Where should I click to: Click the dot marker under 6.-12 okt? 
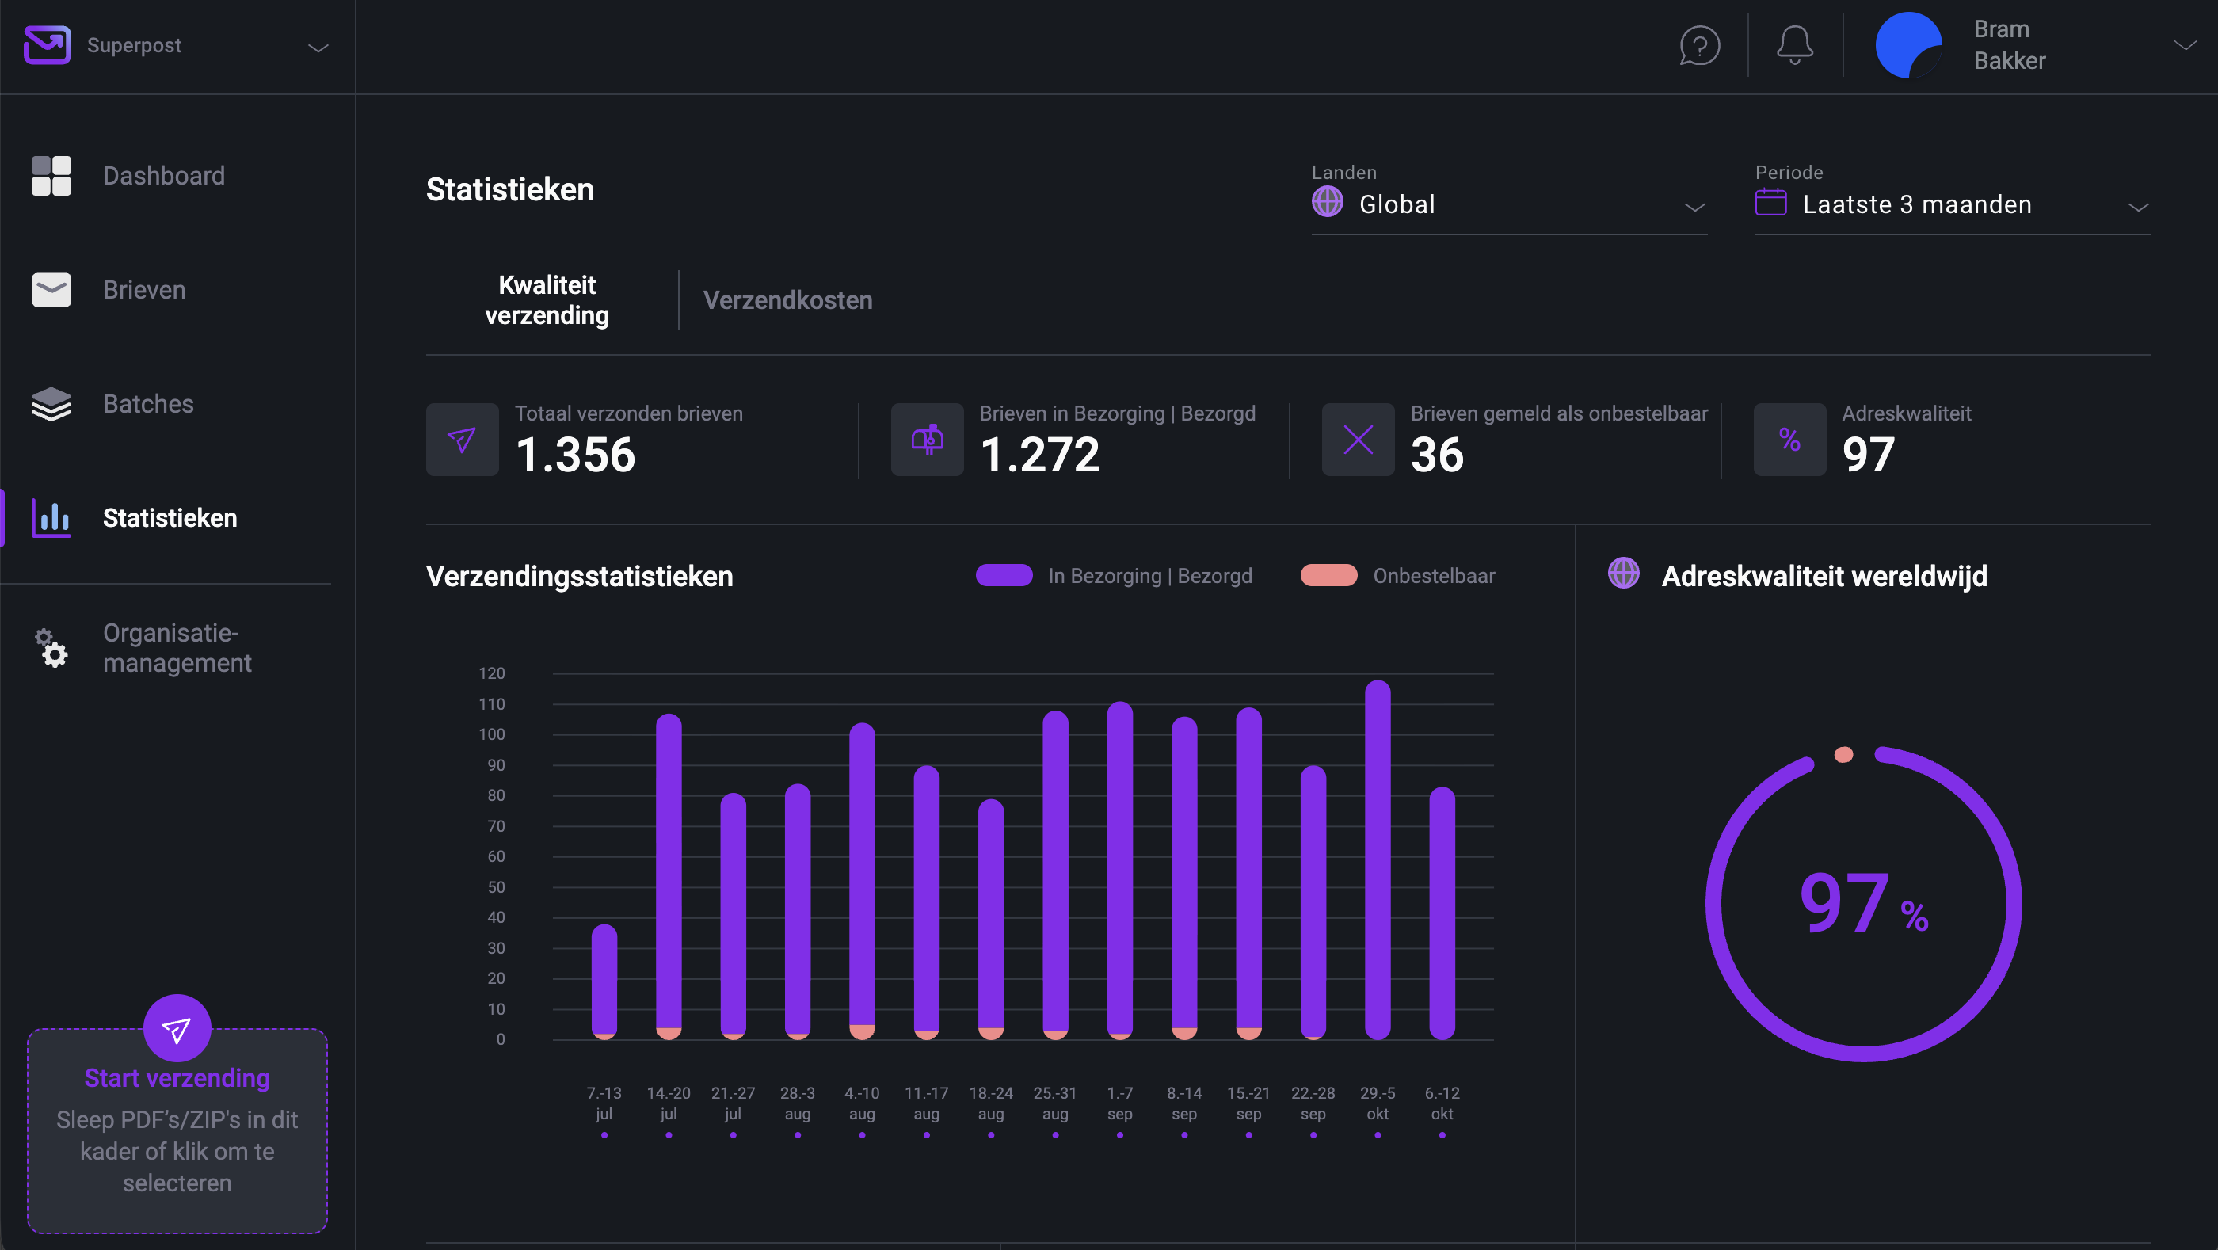click(1442, 1135)
